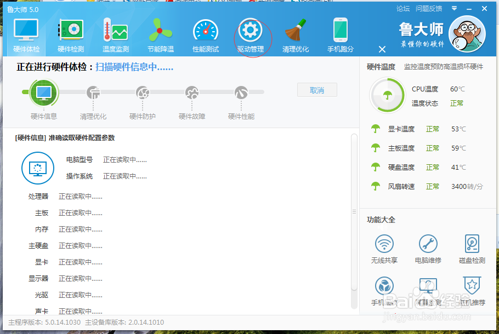Open 手机回收 in 功能大全

(x=384, y=290)
